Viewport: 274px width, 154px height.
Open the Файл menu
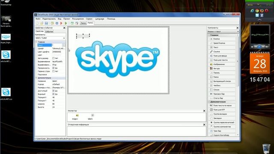coord(38,19)
